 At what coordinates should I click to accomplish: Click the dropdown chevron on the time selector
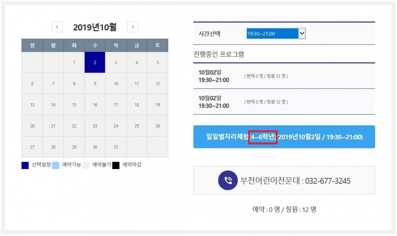pos(302,33)
